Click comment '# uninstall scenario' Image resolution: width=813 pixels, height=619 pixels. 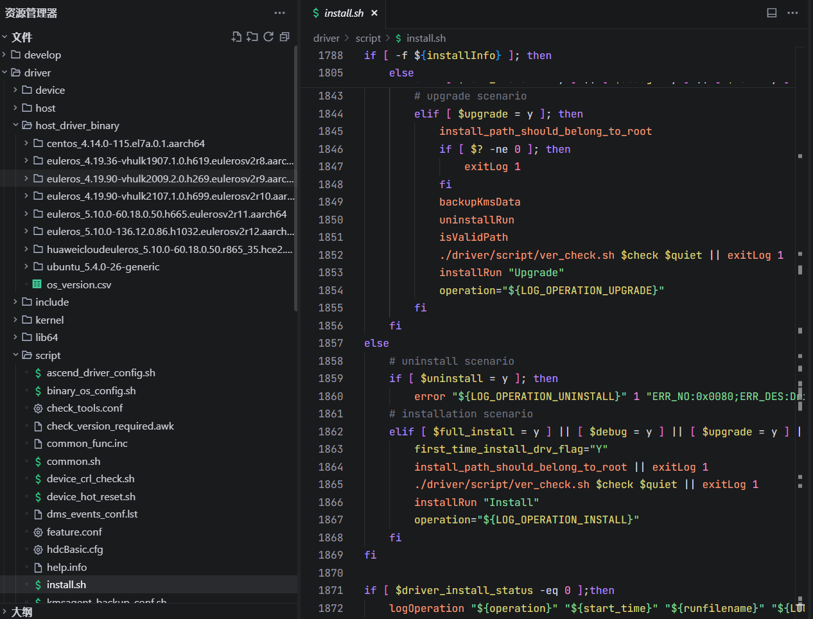[451, 361]
